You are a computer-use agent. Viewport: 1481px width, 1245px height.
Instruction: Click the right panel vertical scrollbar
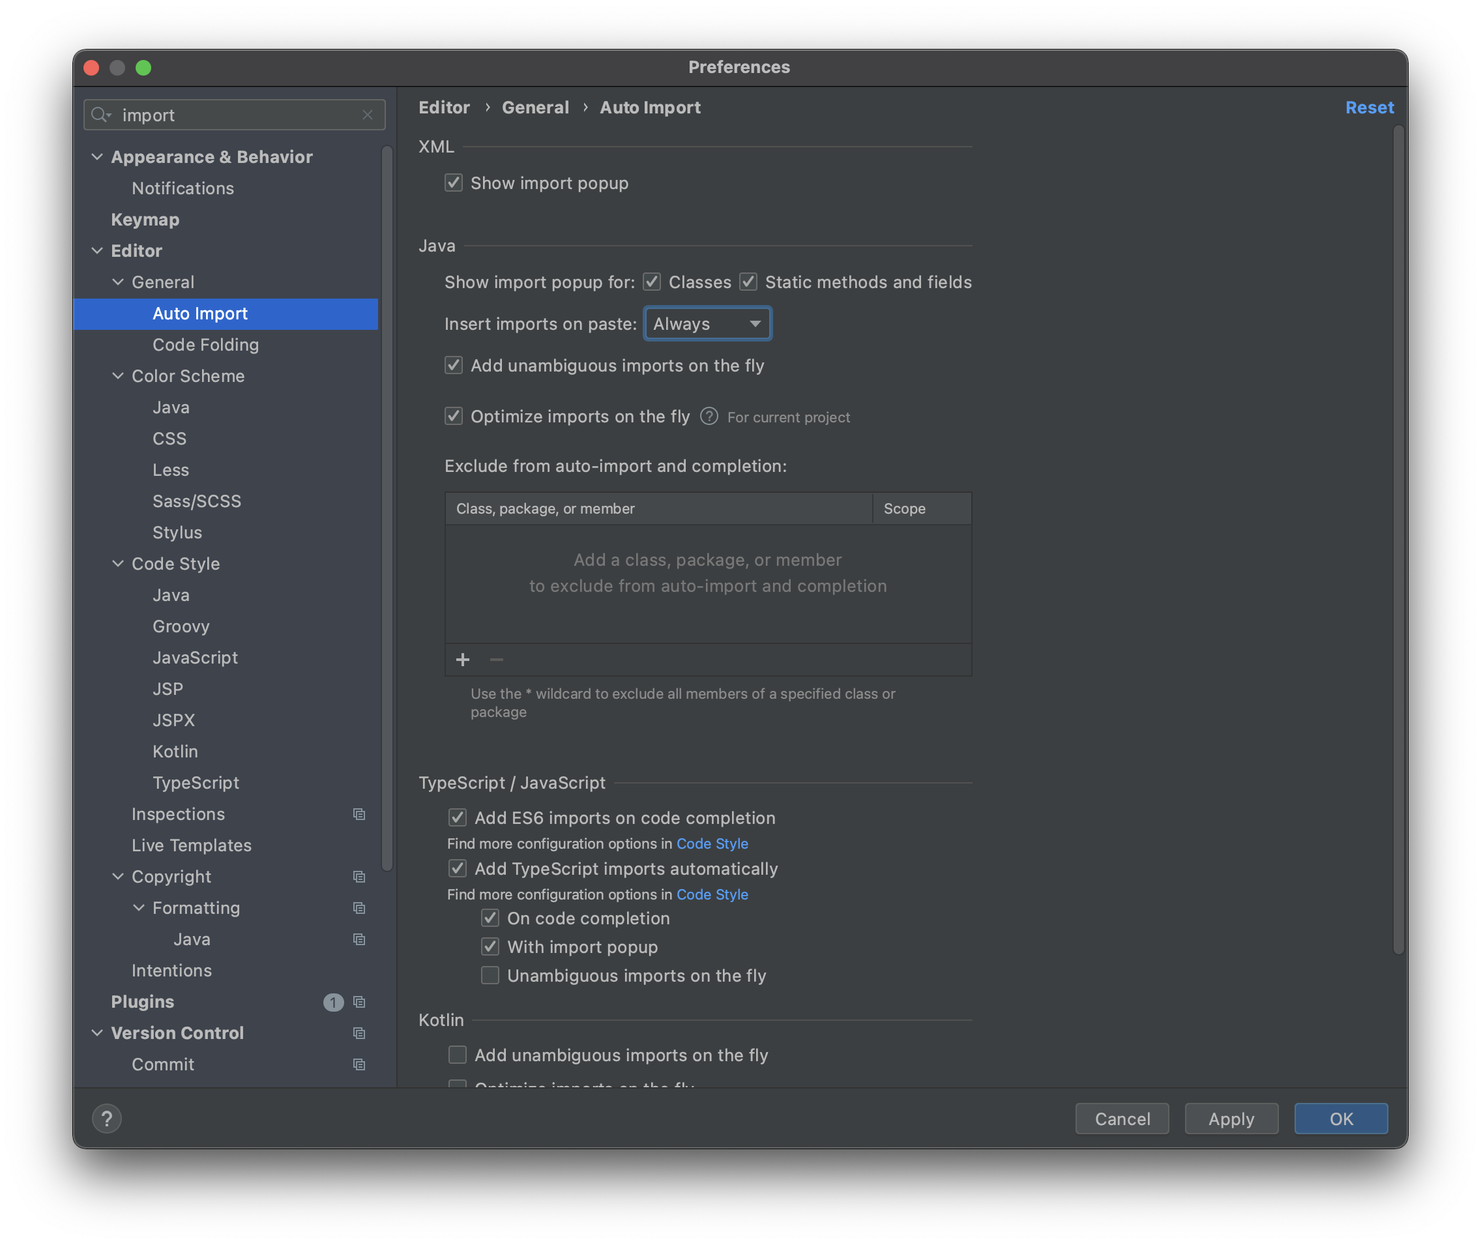click(x=1398, y=536)
